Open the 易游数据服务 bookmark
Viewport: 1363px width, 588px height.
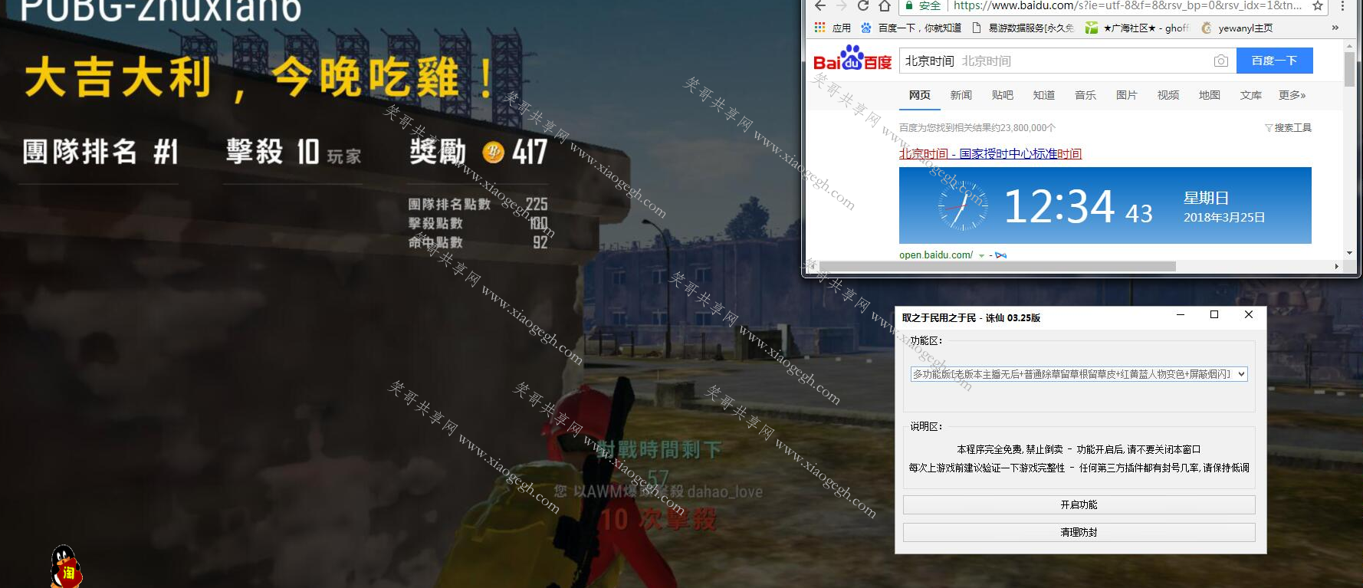pyautogui.click(x=1023, y=28)
